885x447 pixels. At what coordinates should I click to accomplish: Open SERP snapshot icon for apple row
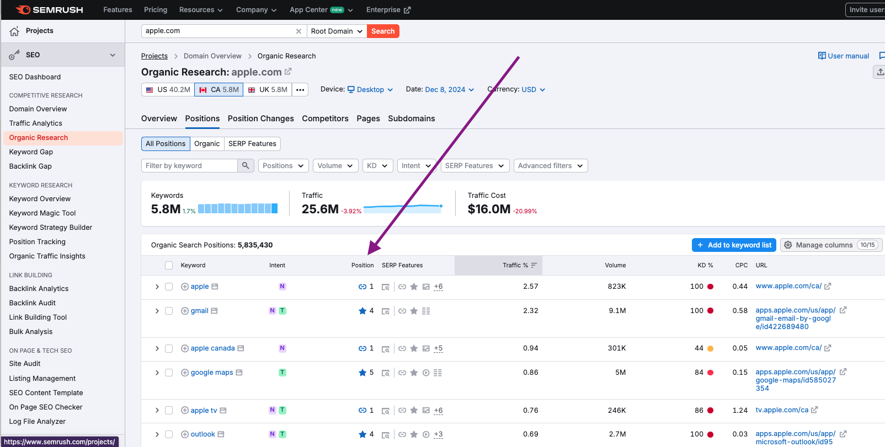tap(386, 287)
